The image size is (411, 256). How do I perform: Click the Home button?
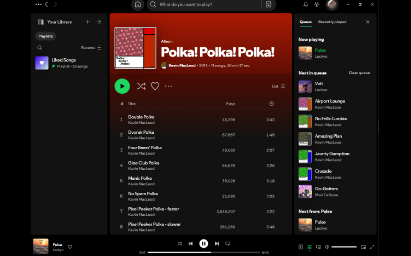(138, 5)
